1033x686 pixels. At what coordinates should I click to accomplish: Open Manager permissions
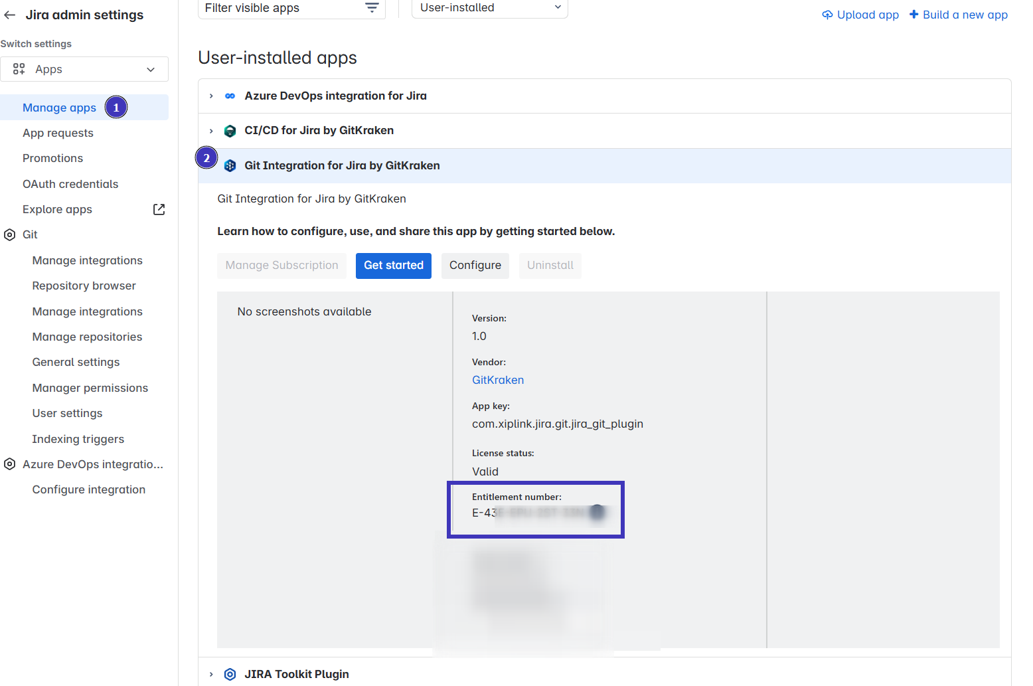click(90, 388)
